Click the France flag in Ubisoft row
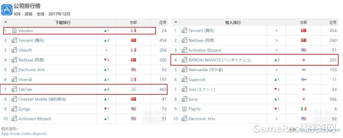This screenshot has height=138, width=343. point(133,50)
